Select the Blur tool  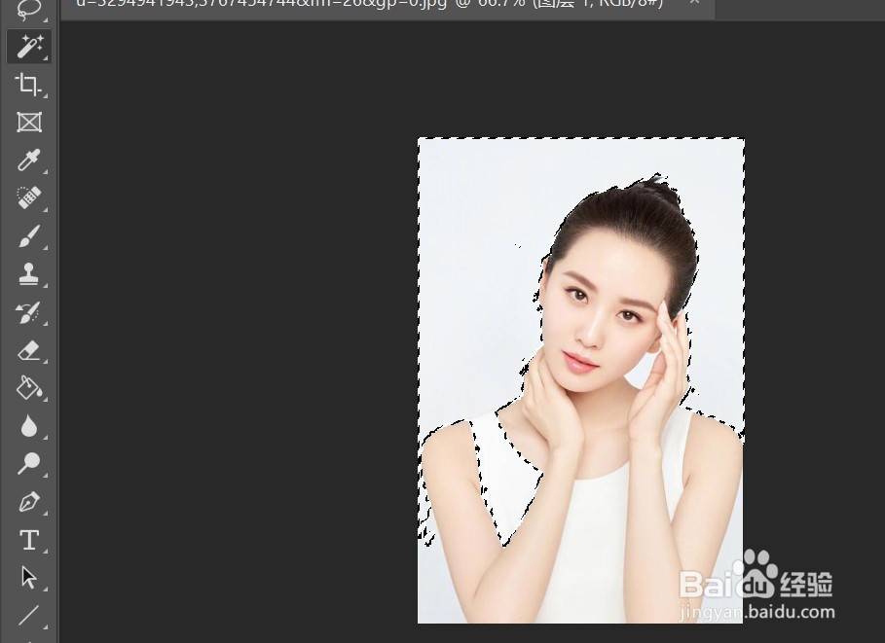(x=29, y=426)
